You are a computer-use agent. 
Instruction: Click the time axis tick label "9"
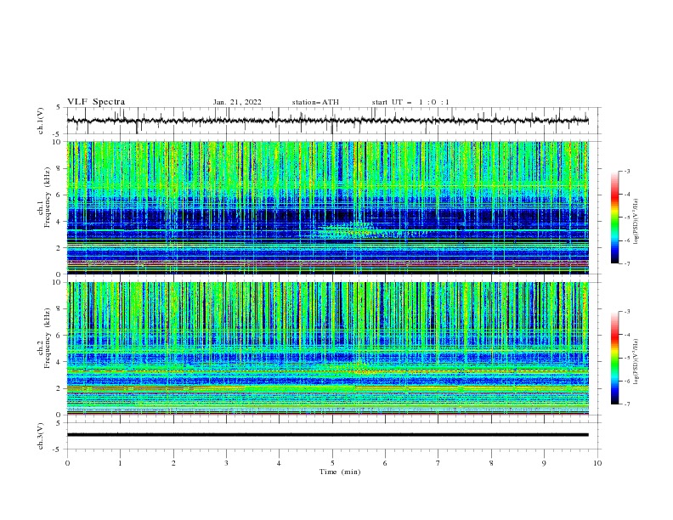(544, 463)
